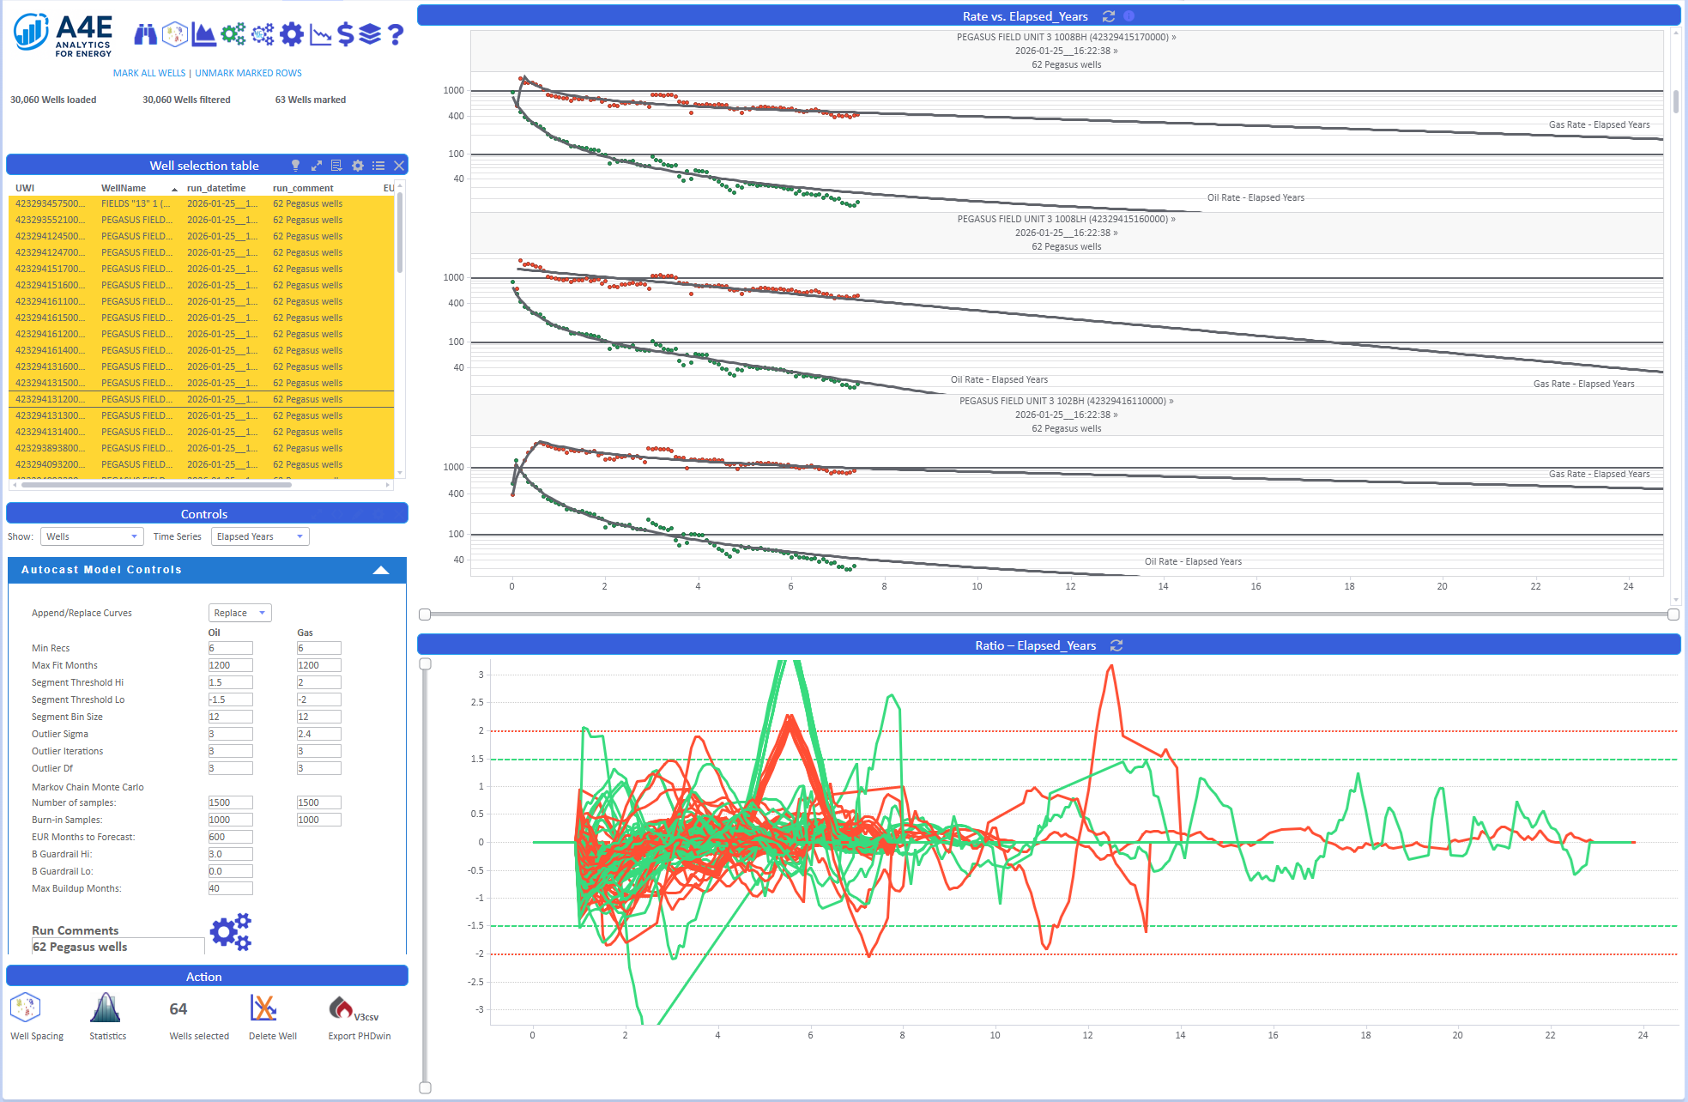
Task: Open the application settings gear
Action: [292, 34]
